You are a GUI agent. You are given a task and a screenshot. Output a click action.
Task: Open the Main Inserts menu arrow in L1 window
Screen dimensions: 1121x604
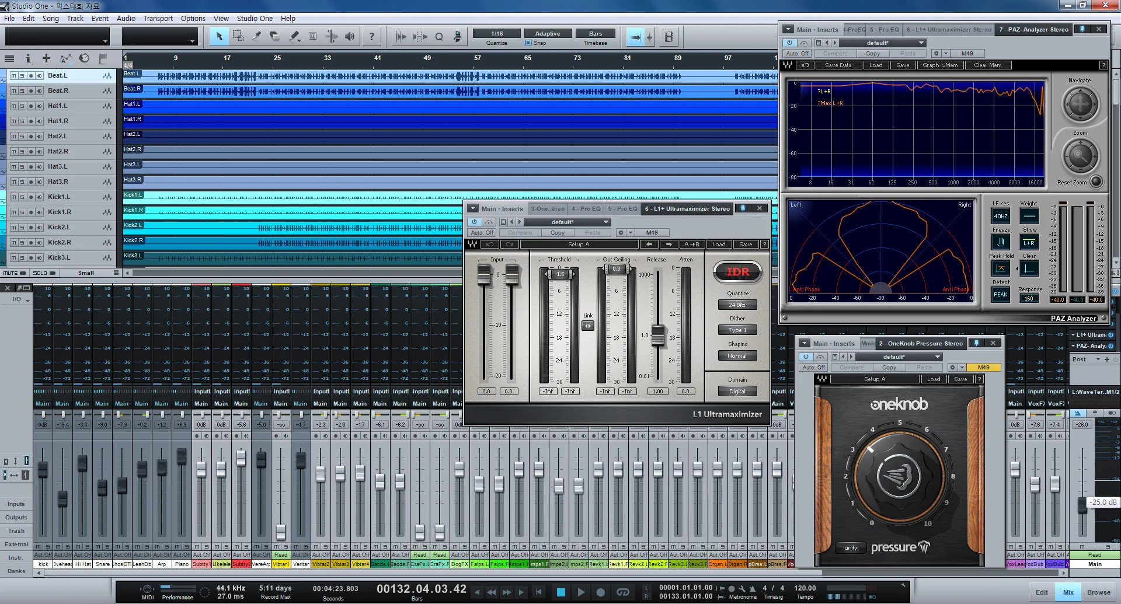click(x=472, y=208)
